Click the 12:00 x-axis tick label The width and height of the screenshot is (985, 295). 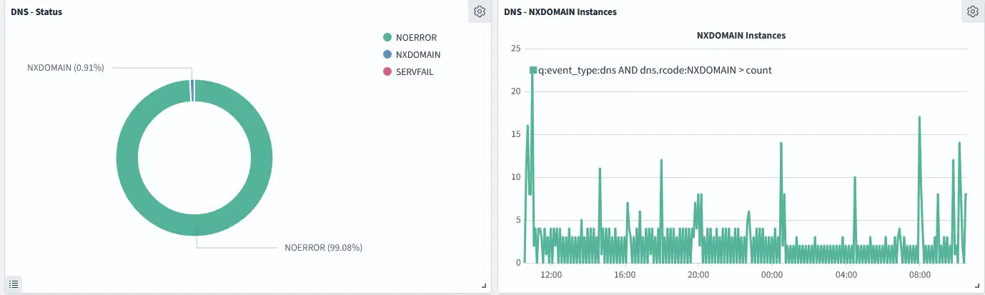[x=551, y=274]
